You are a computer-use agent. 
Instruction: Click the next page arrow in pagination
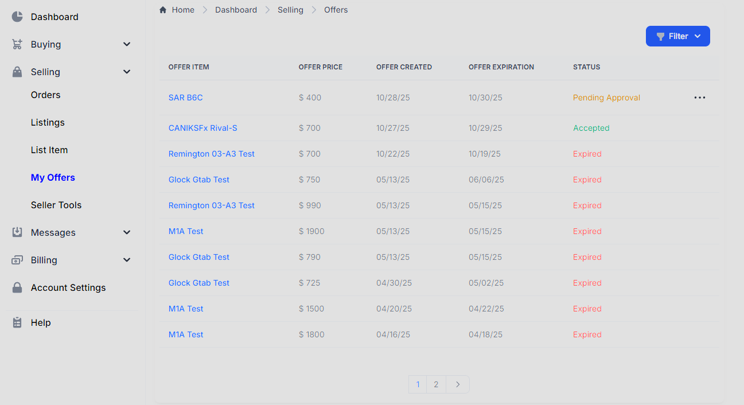point(457,384)
